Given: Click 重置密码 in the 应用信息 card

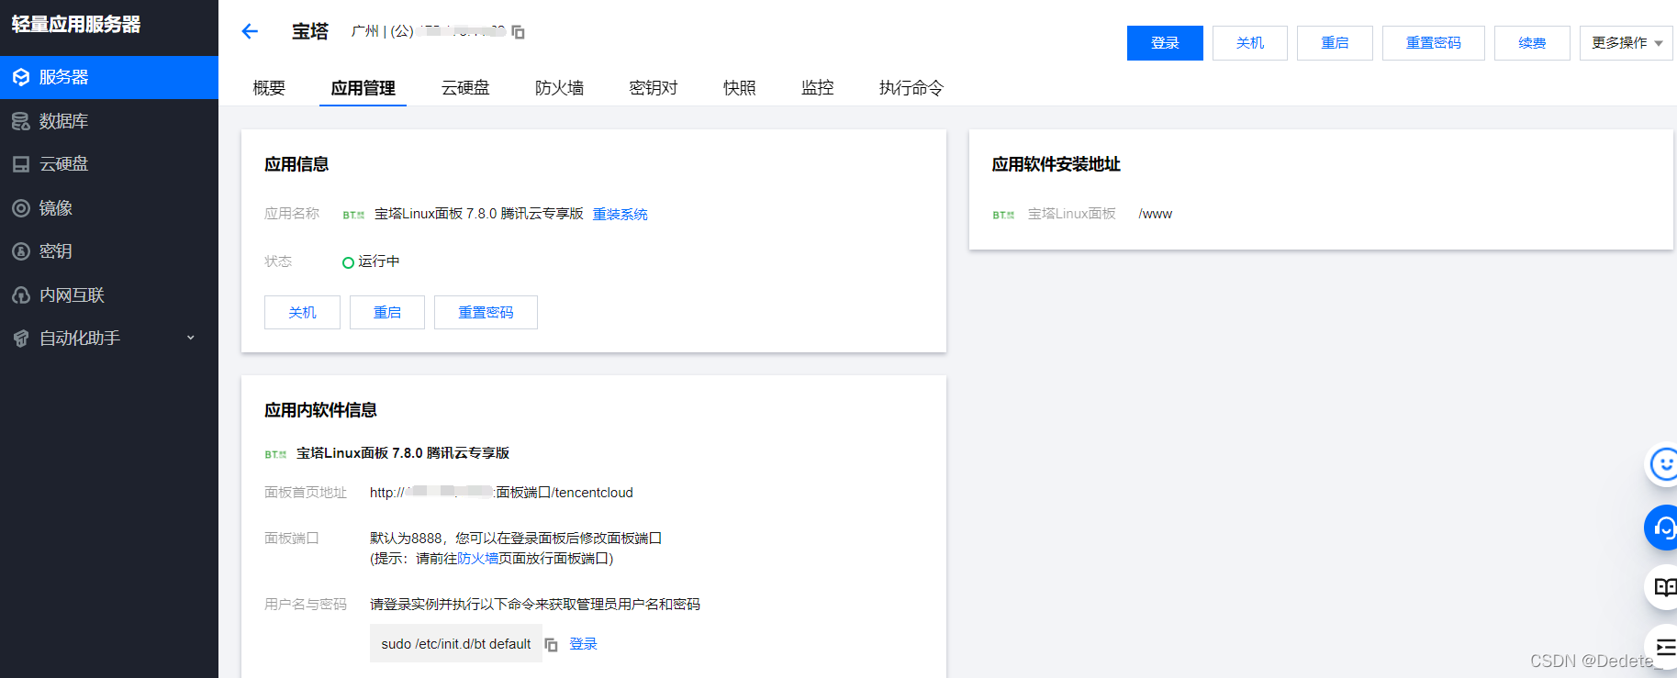Looking at the screenshot, I should (x=486, y=313).
